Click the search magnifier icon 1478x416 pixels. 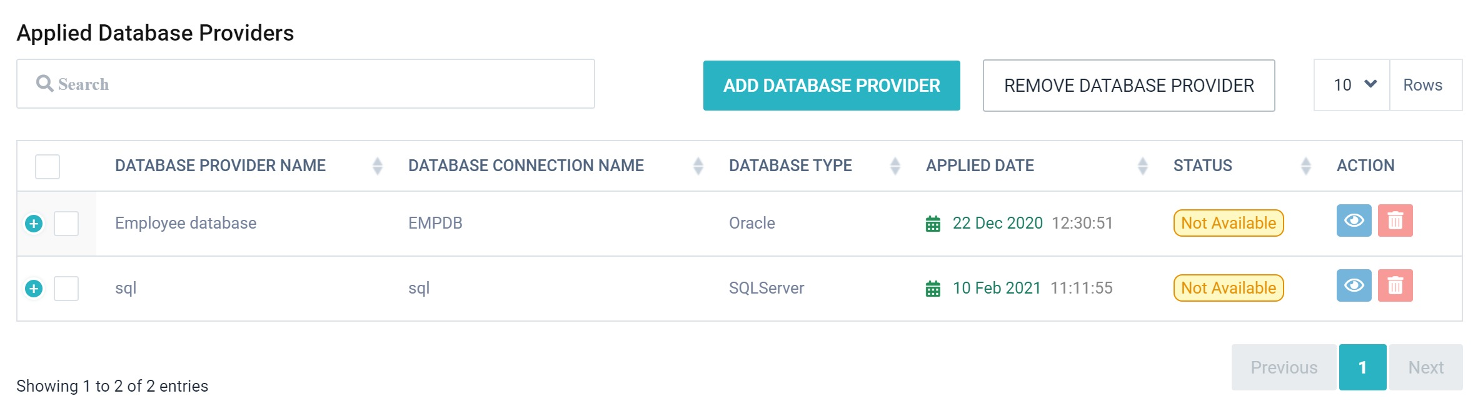[x=44, y=84]
